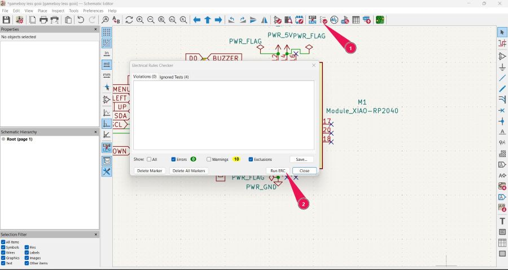The width and height of the screenshot is (508, 270).
Task: Open the PCB Editor icon
Action: tap(380, 20)
